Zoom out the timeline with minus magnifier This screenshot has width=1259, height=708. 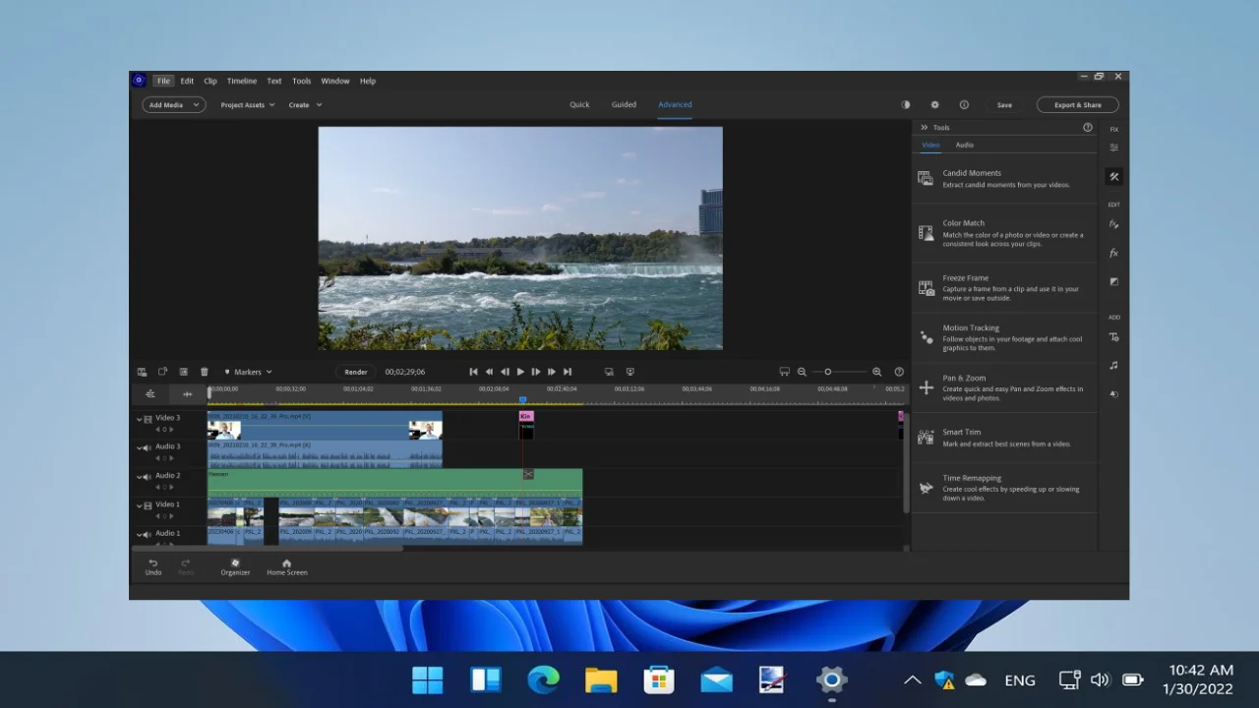[x=802, y=372]
